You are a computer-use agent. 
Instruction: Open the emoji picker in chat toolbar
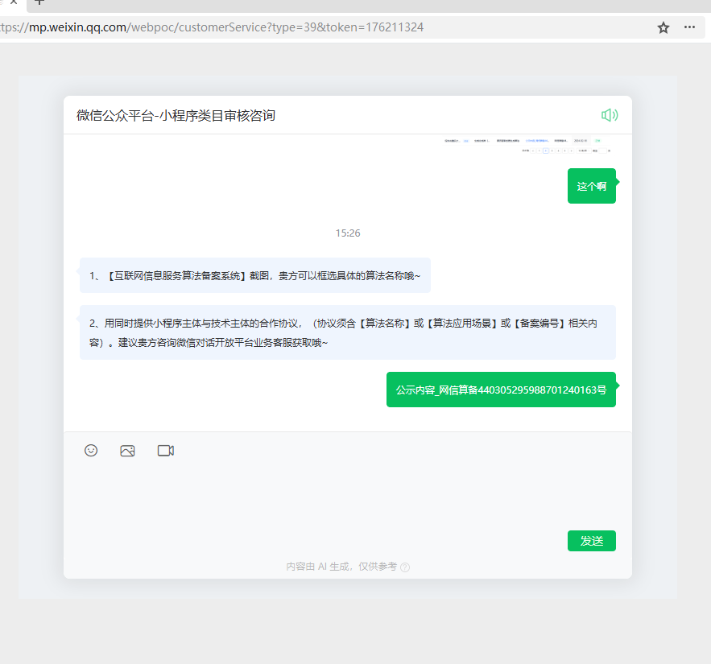[91, 450]
